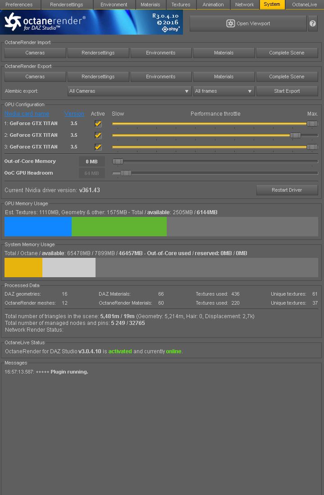This screenshot has width=324, height=495.
Task: Click GPU 2 performance throttle slider
Action: (x=215, y=135)
